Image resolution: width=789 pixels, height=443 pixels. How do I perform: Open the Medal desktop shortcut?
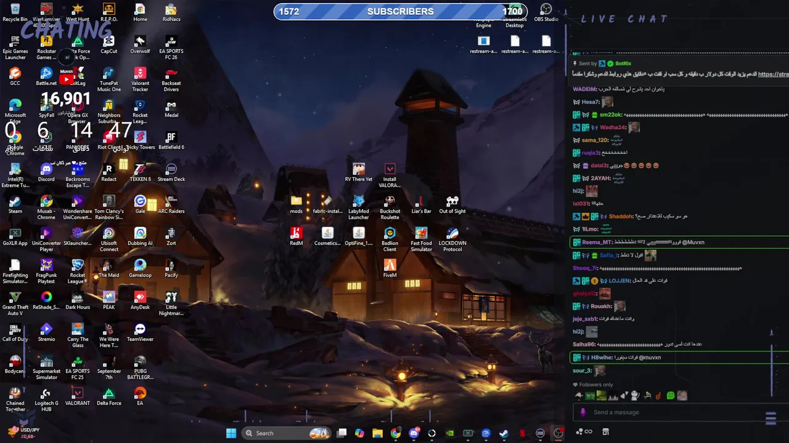(171, 108)
